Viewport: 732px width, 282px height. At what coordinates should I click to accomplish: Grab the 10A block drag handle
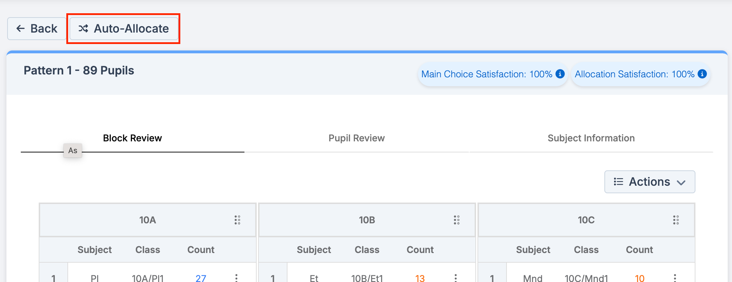pyautogui.click(x=237, y=220)
